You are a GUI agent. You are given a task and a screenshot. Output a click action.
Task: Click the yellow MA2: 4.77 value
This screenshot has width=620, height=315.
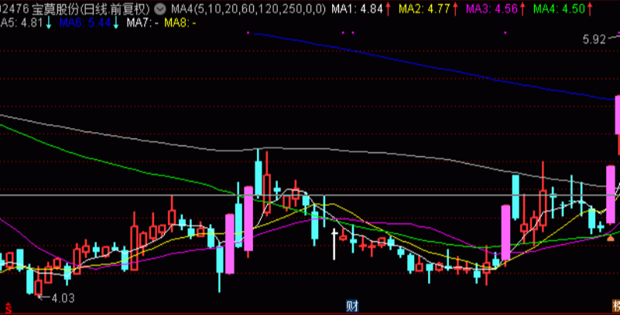pos(424,8)
